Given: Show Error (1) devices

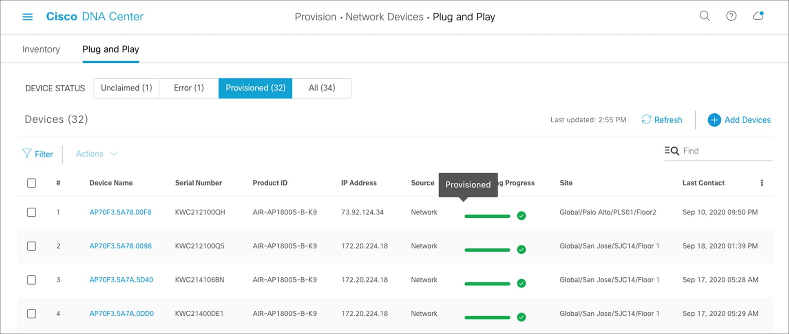Looking at the screenshot, I should [189, 88].
